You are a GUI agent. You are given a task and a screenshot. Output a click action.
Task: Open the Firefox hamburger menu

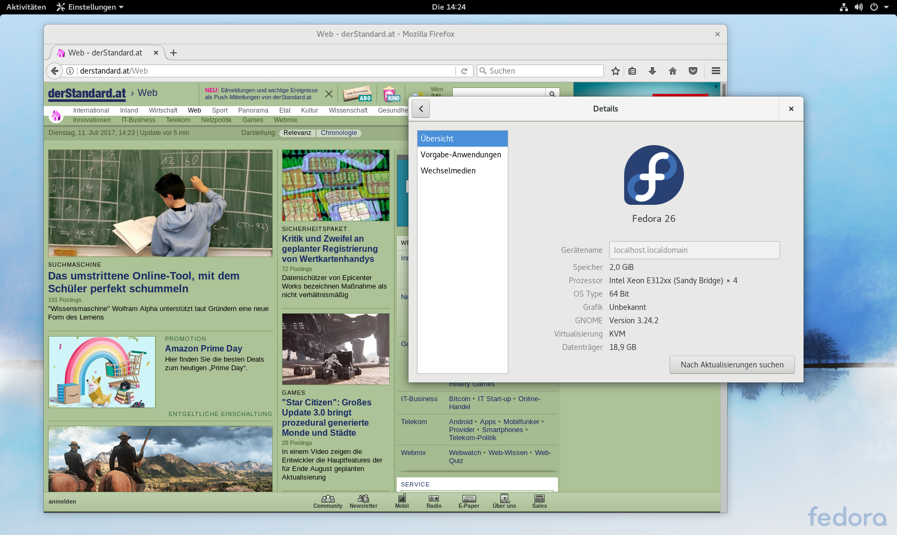pyautogui.click(x=715, y=70)
